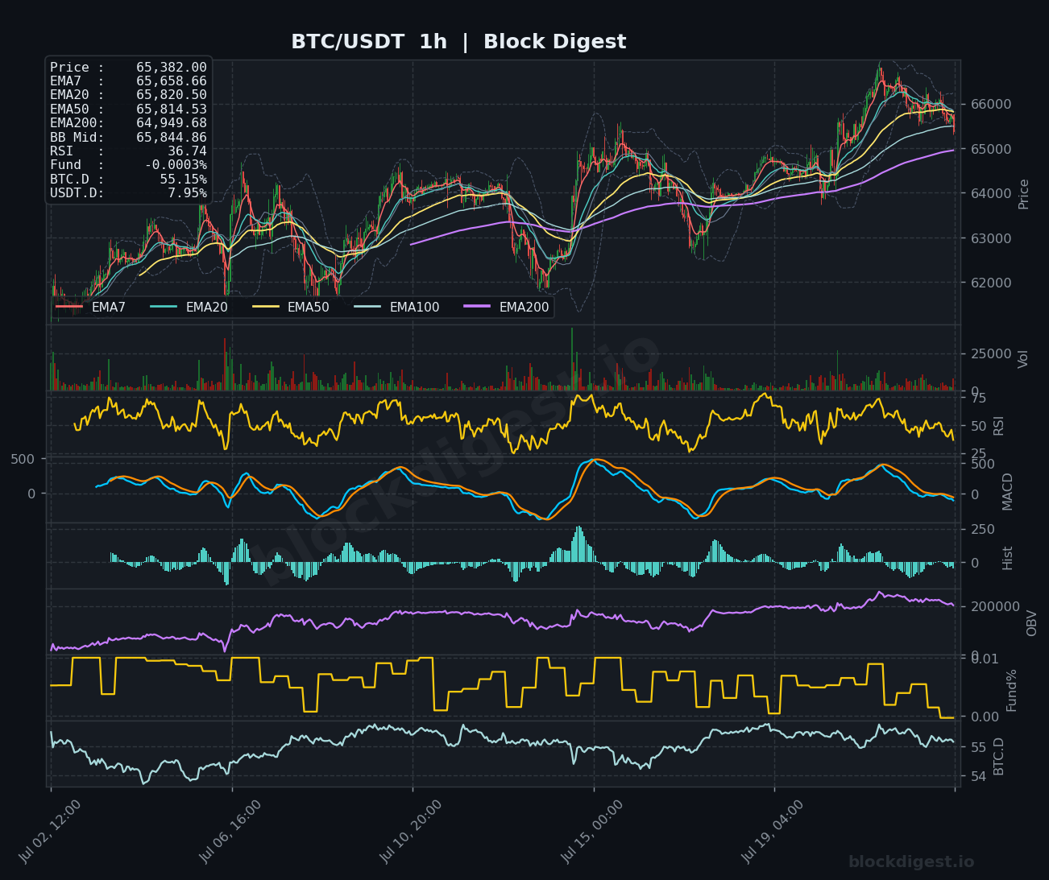Click the USDT.D 7.95% stat line
This screenshot has width=1049, height=880.
click(x=128, y=193)
